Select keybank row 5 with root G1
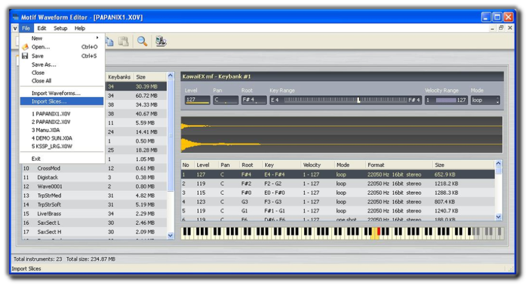The image size is (531, 289). click(x=338, y=211)
